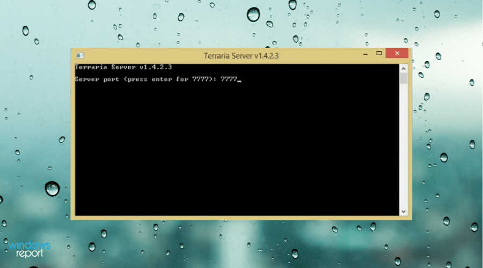This screenshot has width=483, height=268.
Task: Click the Terraria Server v1.4.2.3 title bar text
Action: coord(241,56)
